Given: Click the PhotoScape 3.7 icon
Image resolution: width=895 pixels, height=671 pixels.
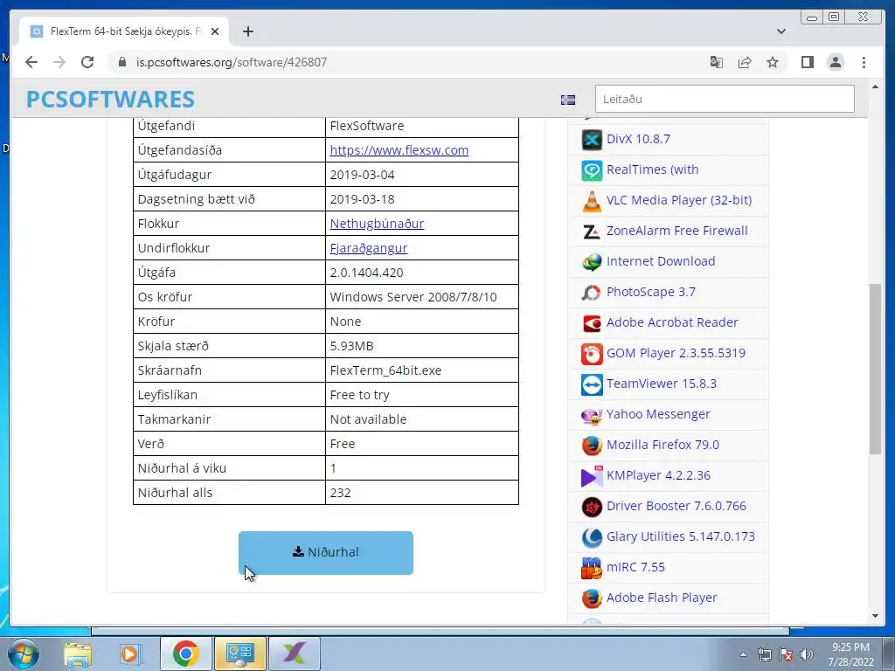Looking at the screenshot, I should click(x=592, y=292).
